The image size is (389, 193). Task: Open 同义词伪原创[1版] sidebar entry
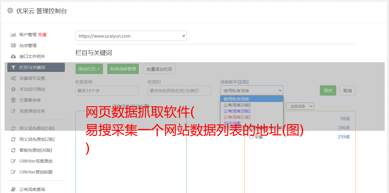(x=37, y=128)
